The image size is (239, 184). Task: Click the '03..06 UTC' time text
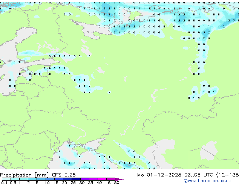pyautogui.click(x=199, y=175)
